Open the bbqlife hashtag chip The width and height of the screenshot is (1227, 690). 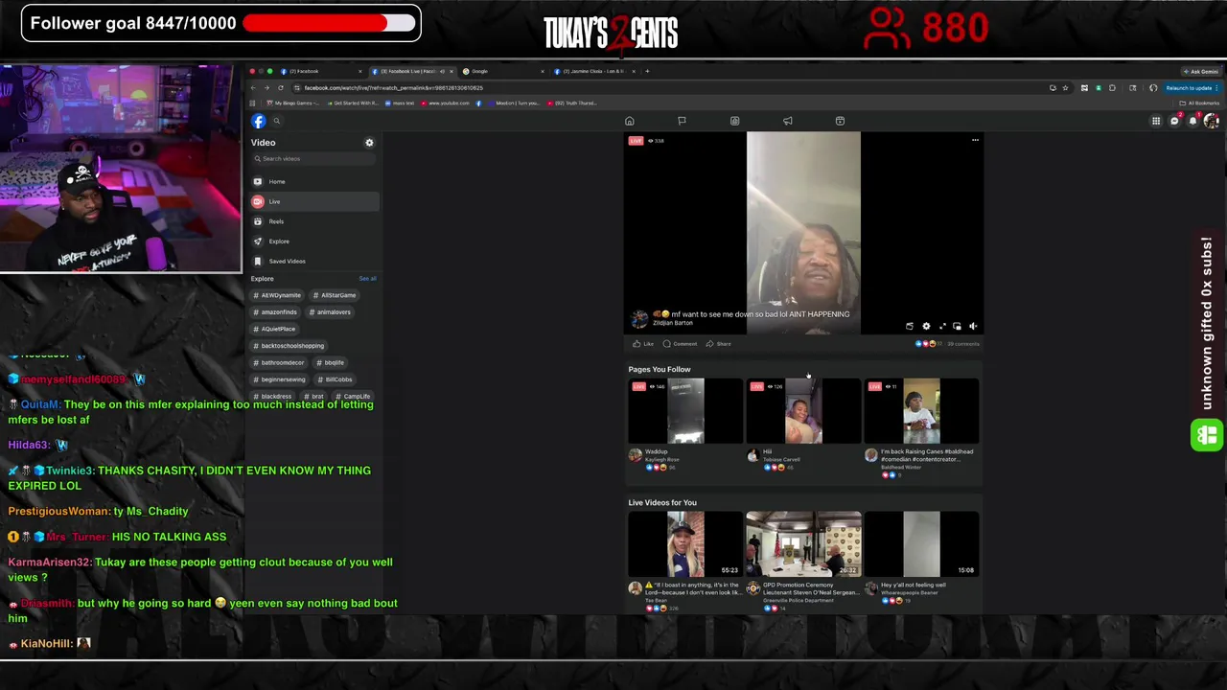tap(331, 362)
